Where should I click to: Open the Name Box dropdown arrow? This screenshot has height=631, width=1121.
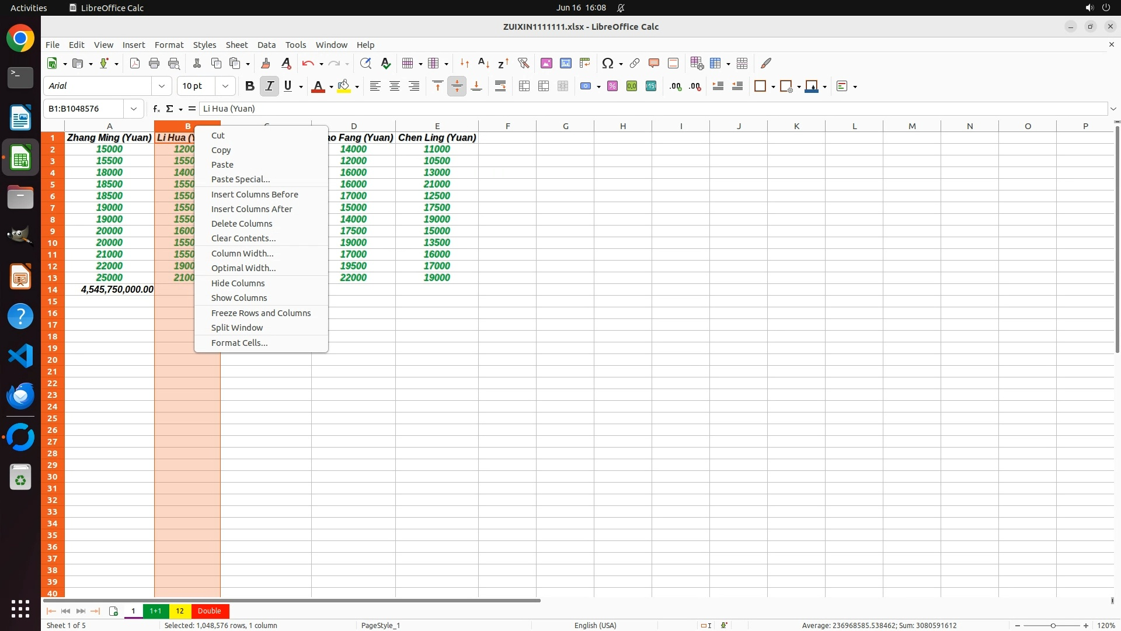coord(134,109)
